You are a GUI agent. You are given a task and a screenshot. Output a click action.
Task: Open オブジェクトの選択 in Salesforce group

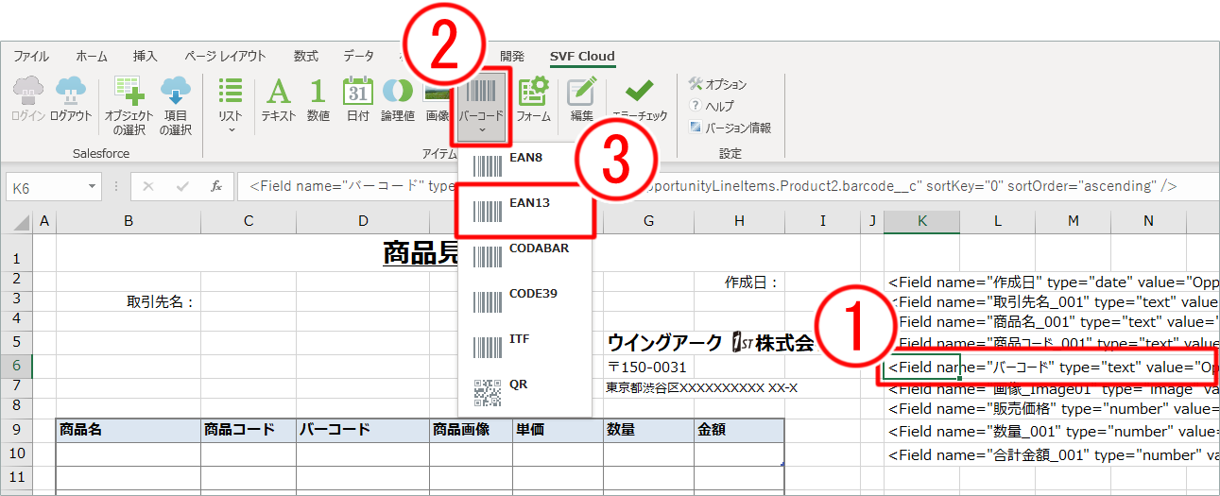(x=128, y=106)
